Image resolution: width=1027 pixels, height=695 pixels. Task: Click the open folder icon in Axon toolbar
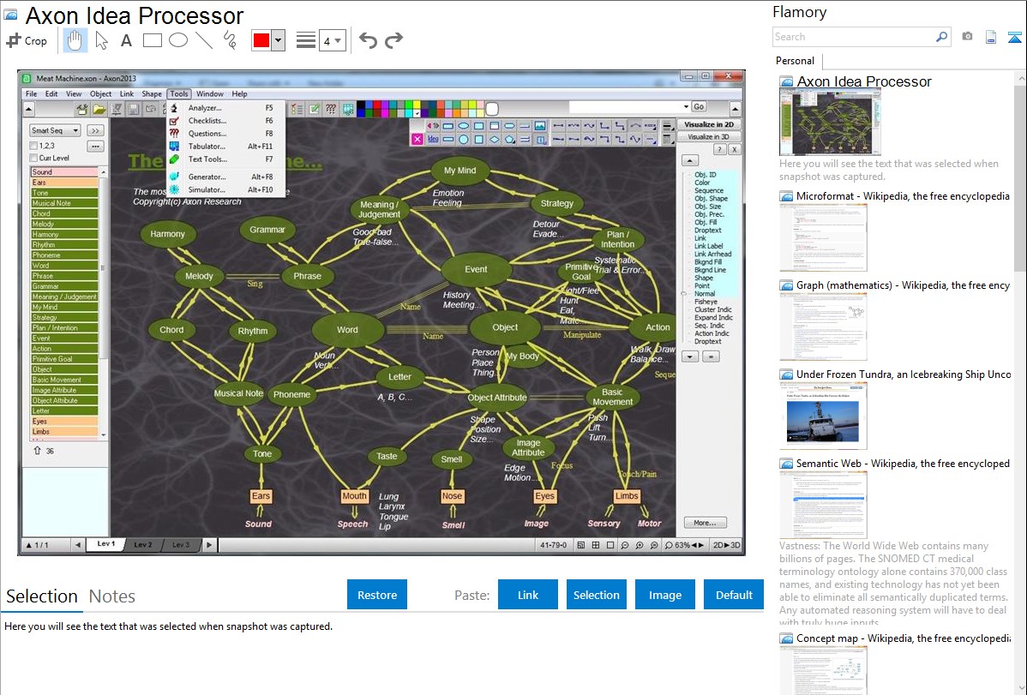click(99, 110)
